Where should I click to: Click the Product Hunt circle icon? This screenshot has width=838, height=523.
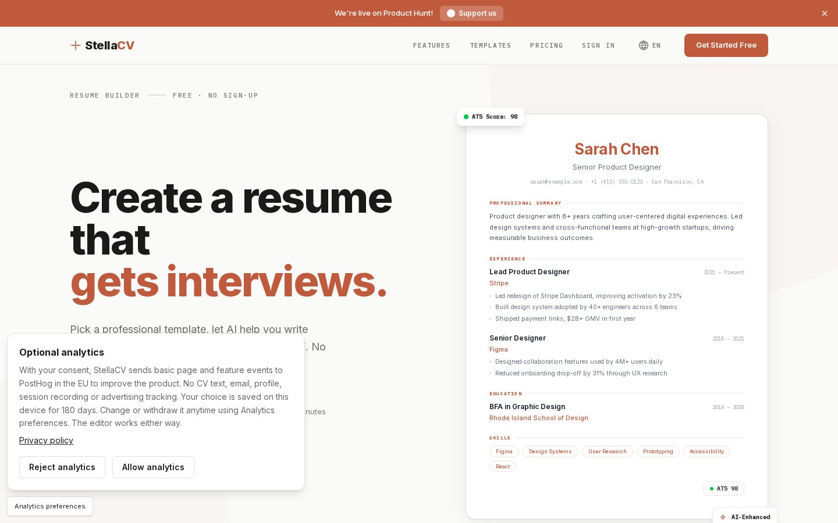(x=451, y=13)
